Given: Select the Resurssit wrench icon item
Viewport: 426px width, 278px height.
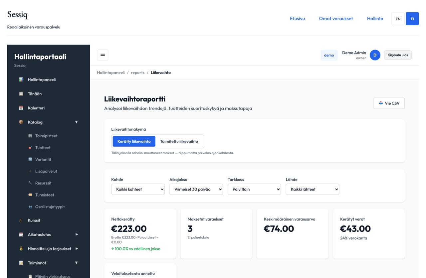Looking at the screenshot, I should click(x=30, y=183).
